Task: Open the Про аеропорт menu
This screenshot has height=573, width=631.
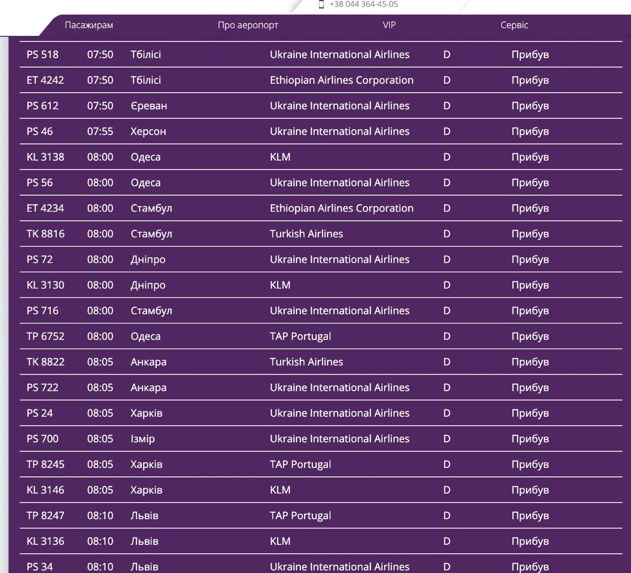Action: click(248, 25)
